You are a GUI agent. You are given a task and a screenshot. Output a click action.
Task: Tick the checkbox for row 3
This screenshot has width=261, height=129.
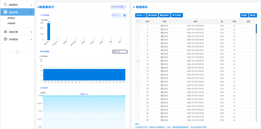click(x=138, y=33)
